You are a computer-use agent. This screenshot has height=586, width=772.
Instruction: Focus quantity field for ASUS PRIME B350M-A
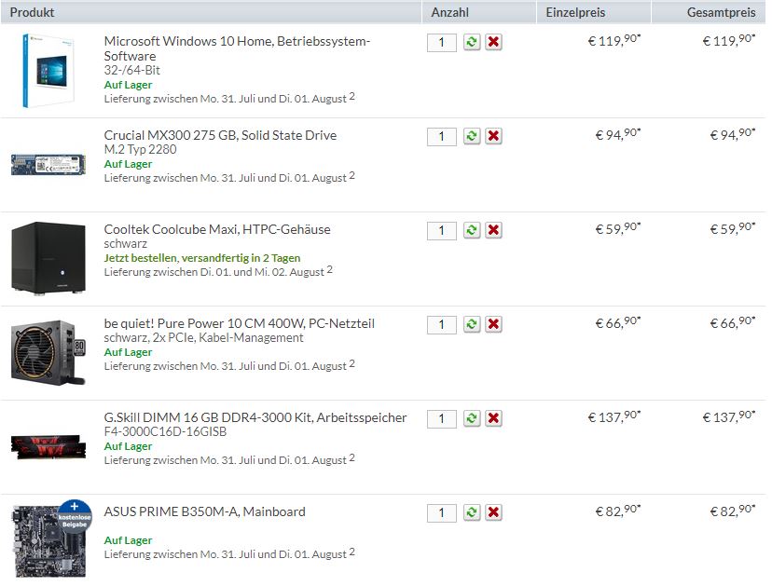tap(442, 512)
